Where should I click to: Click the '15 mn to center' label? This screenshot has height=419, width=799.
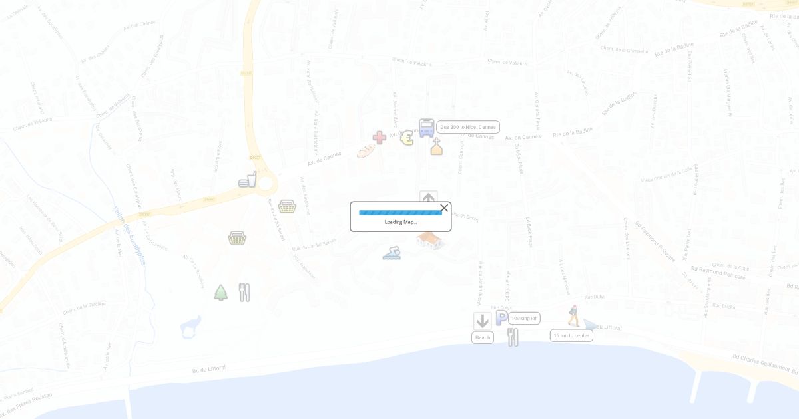571,336
